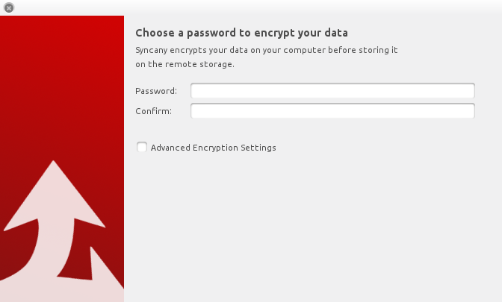The height and width of the screenshot is (302, 502).
Task: Click the "Syncany encrypts your data" description line
Action: (267, 50)
